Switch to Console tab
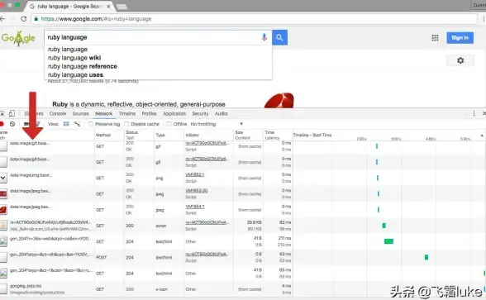 pos(58,114)
